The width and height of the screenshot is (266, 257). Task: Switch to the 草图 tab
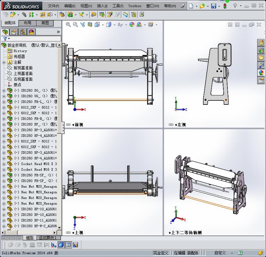pyautogui.click(x=45, y=23)
